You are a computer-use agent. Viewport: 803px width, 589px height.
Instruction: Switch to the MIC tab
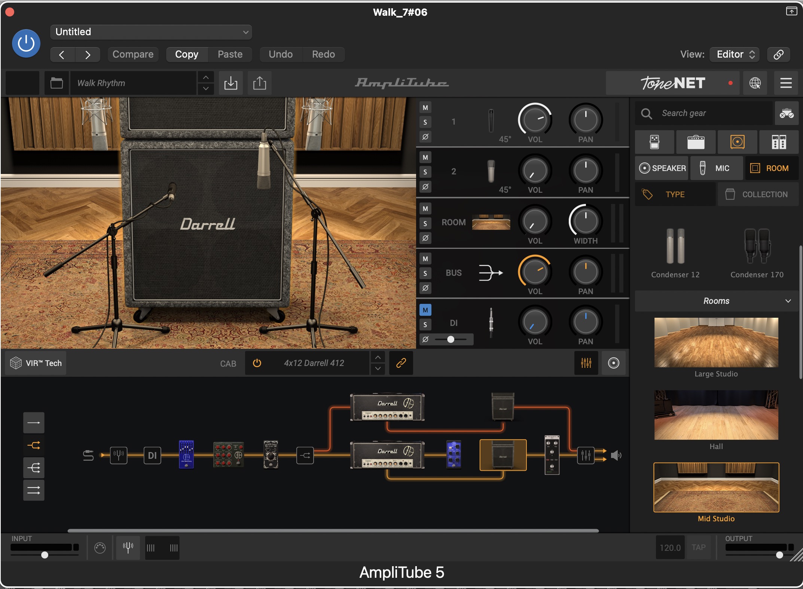pos(716,168)
